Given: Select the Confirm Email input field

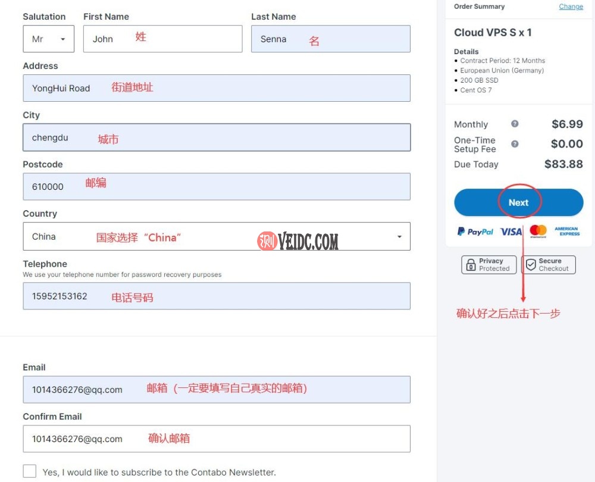Looking at the screenshot, I should coord(217,439).
